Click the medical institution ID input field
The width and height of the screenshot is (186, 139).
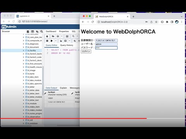pyautogui.click(x=107, y=41)
